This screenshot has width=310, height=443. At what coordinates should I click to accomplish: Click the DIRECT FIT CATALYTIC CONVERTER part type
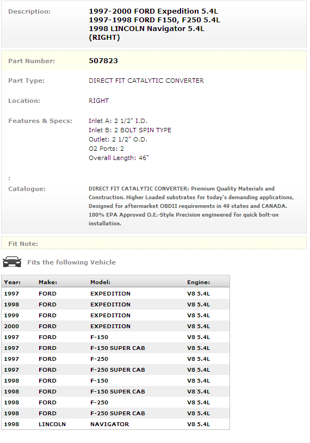[146, 81]
